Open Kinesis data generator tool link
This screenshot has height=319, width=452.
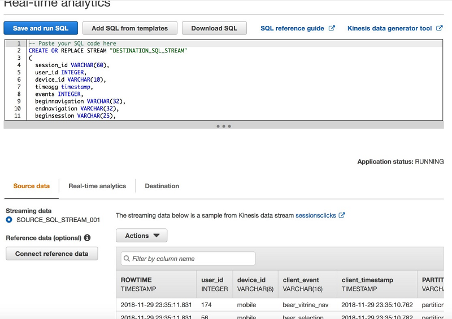[389, 28]
